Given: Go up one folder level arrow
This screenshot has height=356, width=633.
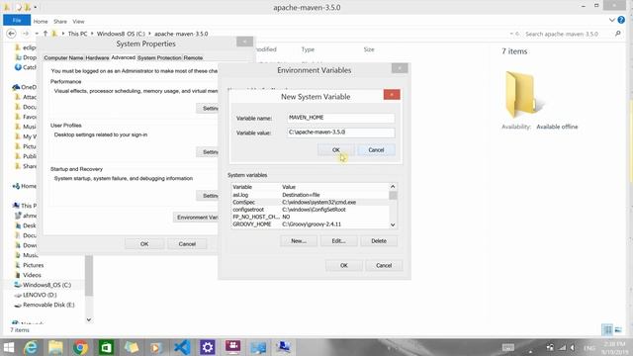Looking at the screenshot, I should click(45, 34).
